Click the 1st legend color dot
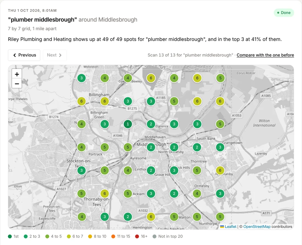Viewport: 302px width, 245px height. (x=10, y=236)
